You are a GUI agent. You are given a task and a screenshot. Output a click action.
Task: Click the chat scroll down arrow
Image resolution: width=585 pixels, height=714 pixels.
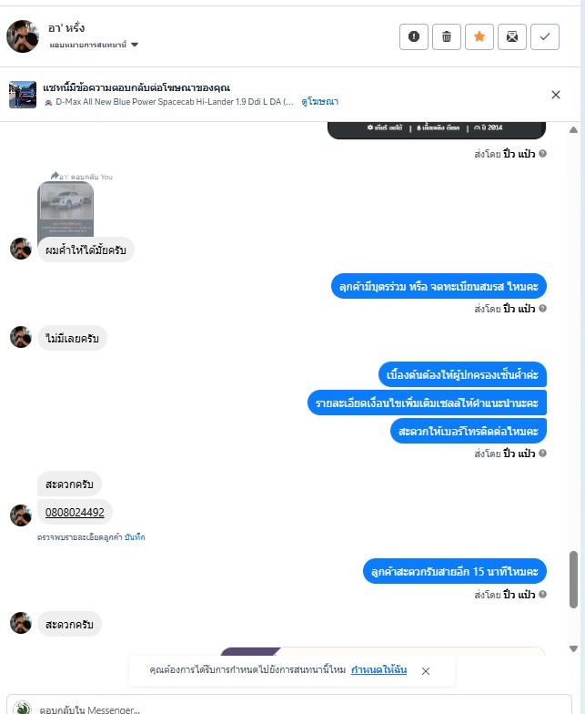point(573,648)
